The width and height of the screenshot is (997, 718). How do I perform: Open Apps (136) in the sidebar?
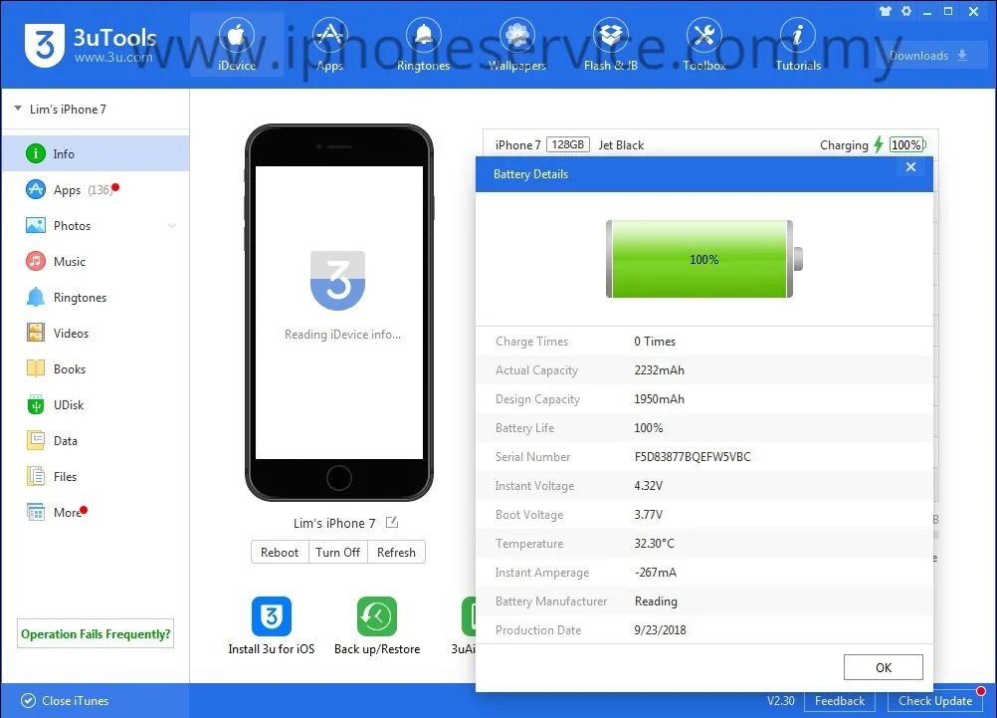pyautogui.click(x=96, y=189)
